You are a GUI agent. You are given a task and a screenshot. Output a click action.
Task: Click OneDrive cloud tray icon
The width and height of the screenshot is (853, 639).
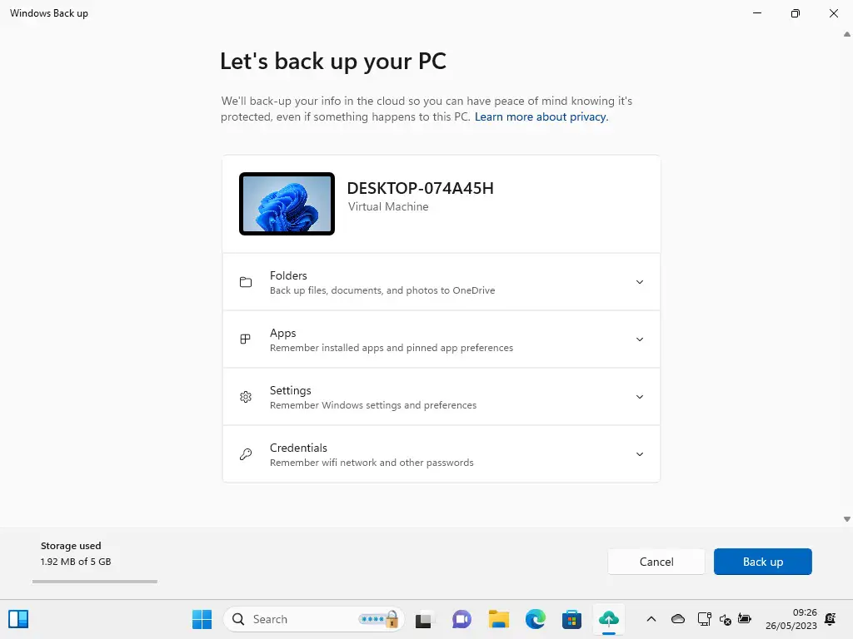678,619
